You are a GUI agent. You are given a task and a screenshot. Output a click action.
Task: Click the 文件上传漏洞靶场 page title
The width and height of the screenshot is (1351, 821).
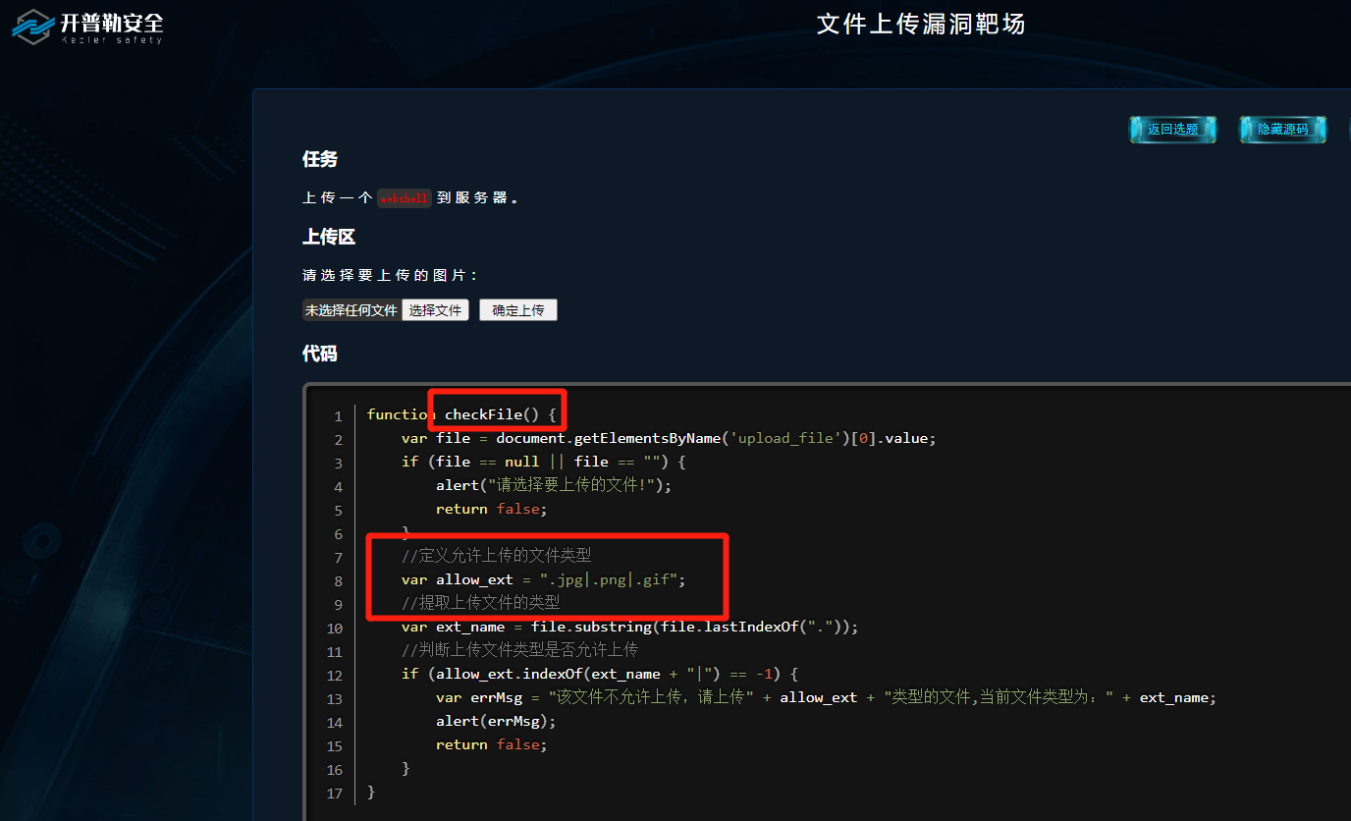point(920,24)
